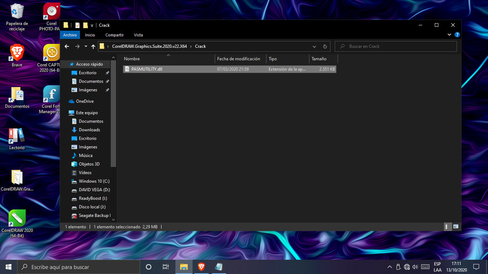Open recent locations dropdown arrow

pos(86,46)
